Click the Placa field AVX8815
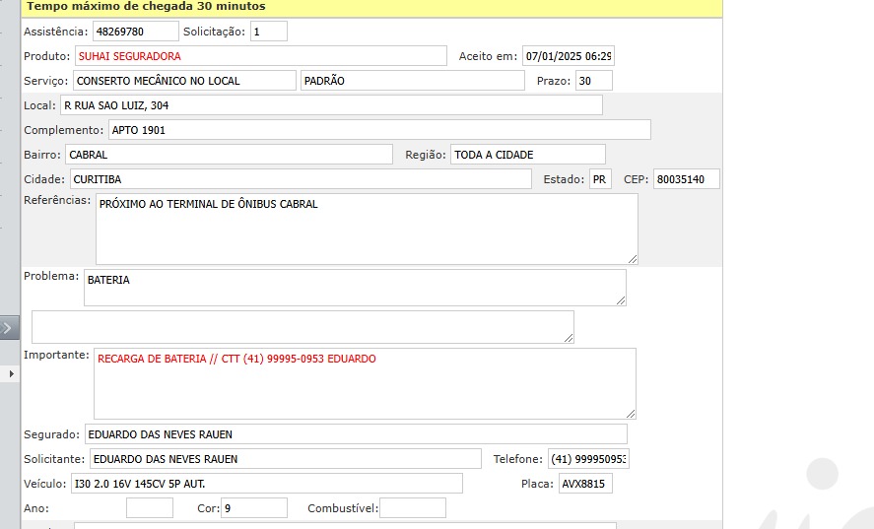Image resolution: width=874 pixels, height=529 pixels. [x=584, y=484]
